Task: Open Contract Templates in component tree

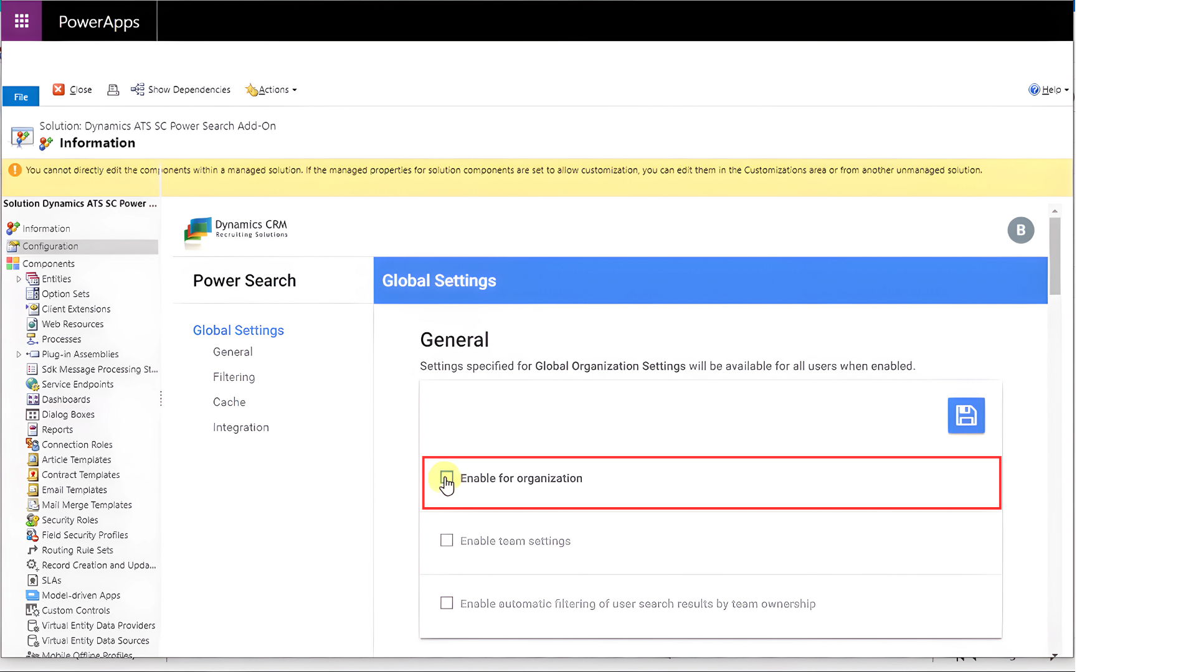Action: 81,475
